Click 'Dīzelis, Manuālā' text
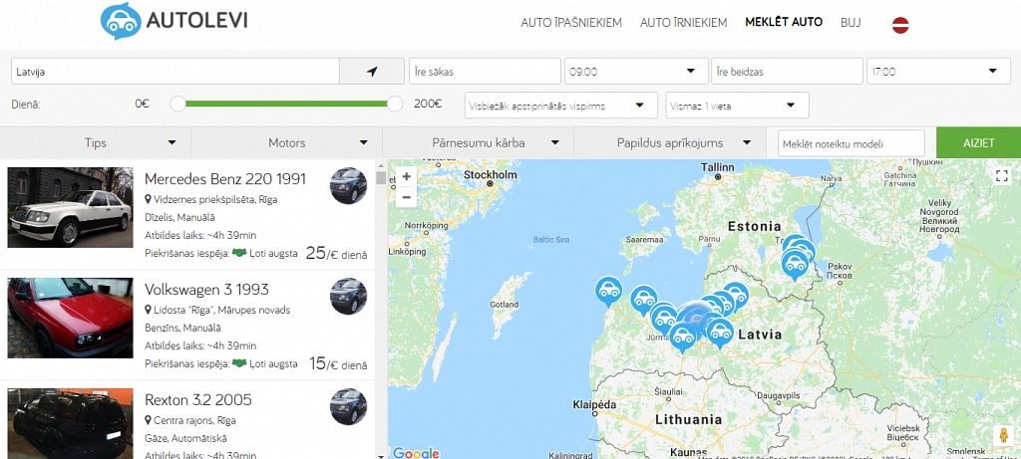The image size is (1021, 459). (x=179, y=217)
